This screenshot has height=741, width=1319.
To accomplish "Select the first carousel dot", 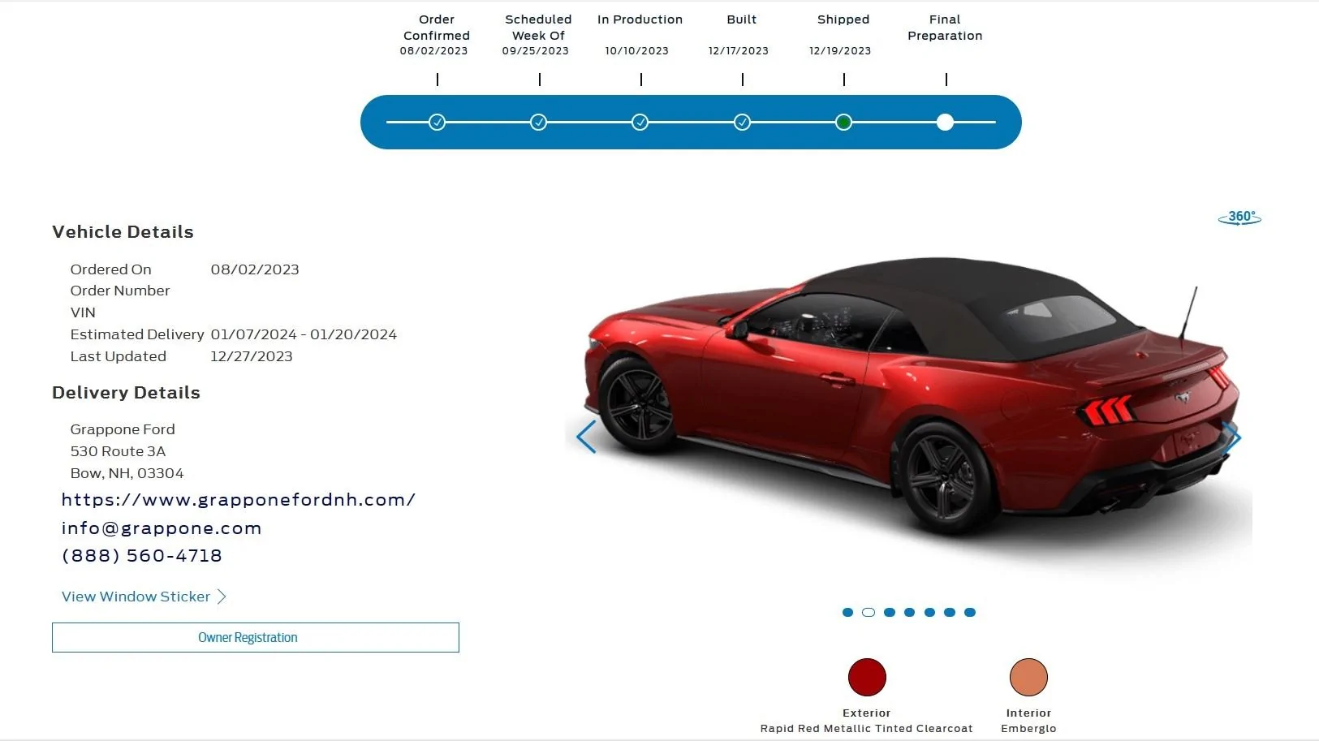I will point(847,613).
